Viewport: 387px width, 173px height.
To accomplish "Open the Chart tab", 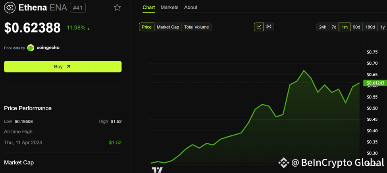I will [149, 8].
